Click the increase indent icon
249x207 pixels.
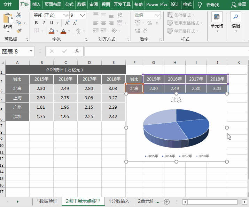(103, 31)
